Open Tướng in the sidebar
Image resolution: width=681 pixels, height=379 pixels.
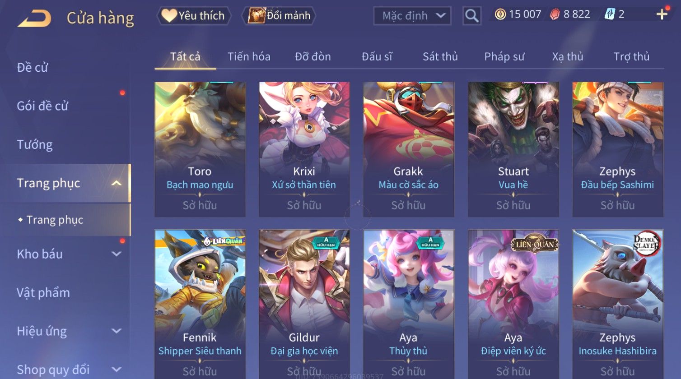[35, 144]
